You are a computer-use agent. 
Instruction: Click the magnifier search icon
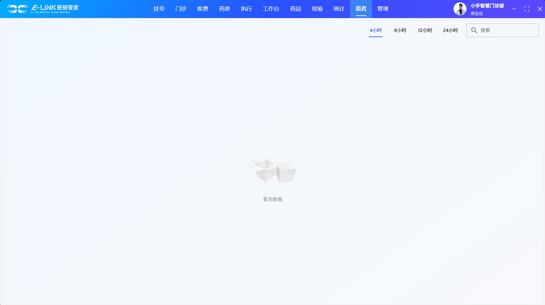click(x=474, y=30)
